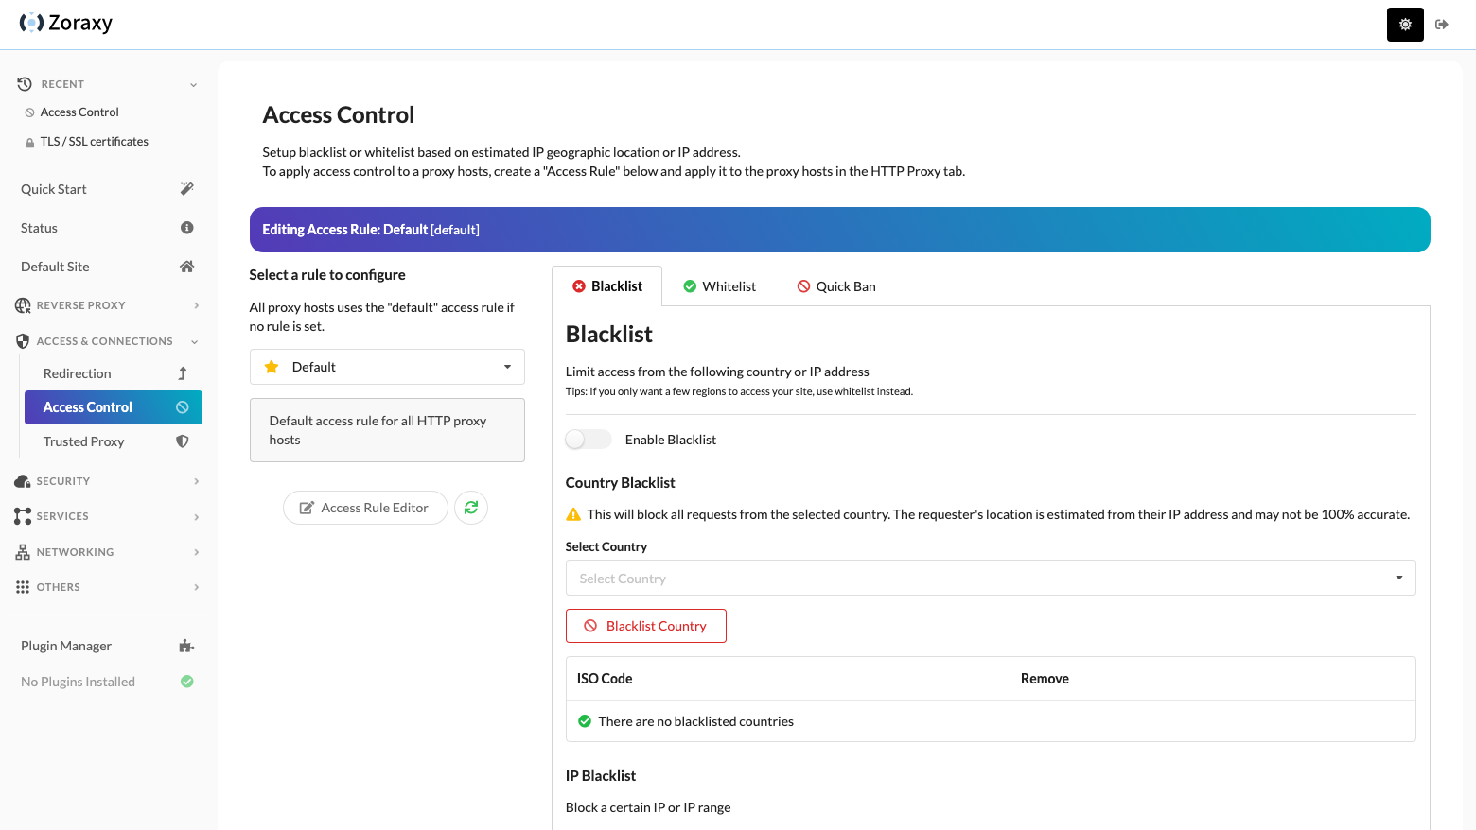
Task: Open the Status menu item
Action: (108, 228)
